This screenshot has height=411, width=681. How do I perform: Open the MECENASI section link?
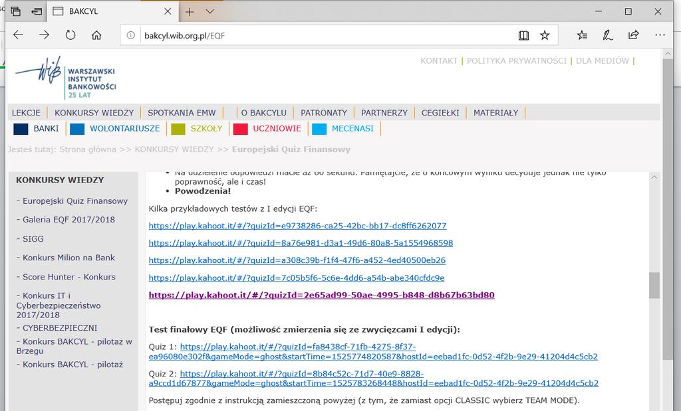pos(352,128)
